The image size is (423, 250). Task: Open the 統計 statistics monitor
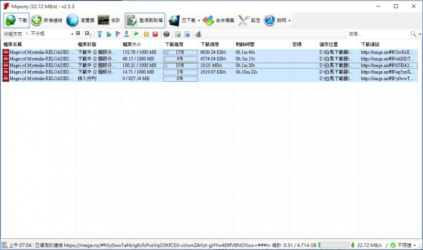109,20
